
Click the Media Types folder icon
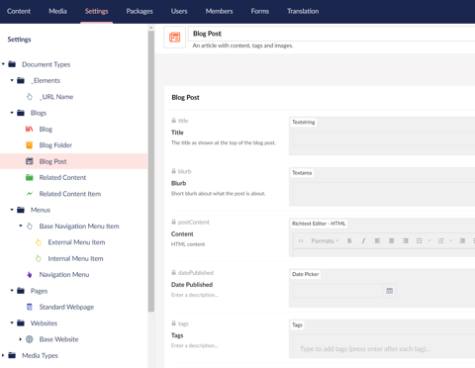tap(12, 355)
